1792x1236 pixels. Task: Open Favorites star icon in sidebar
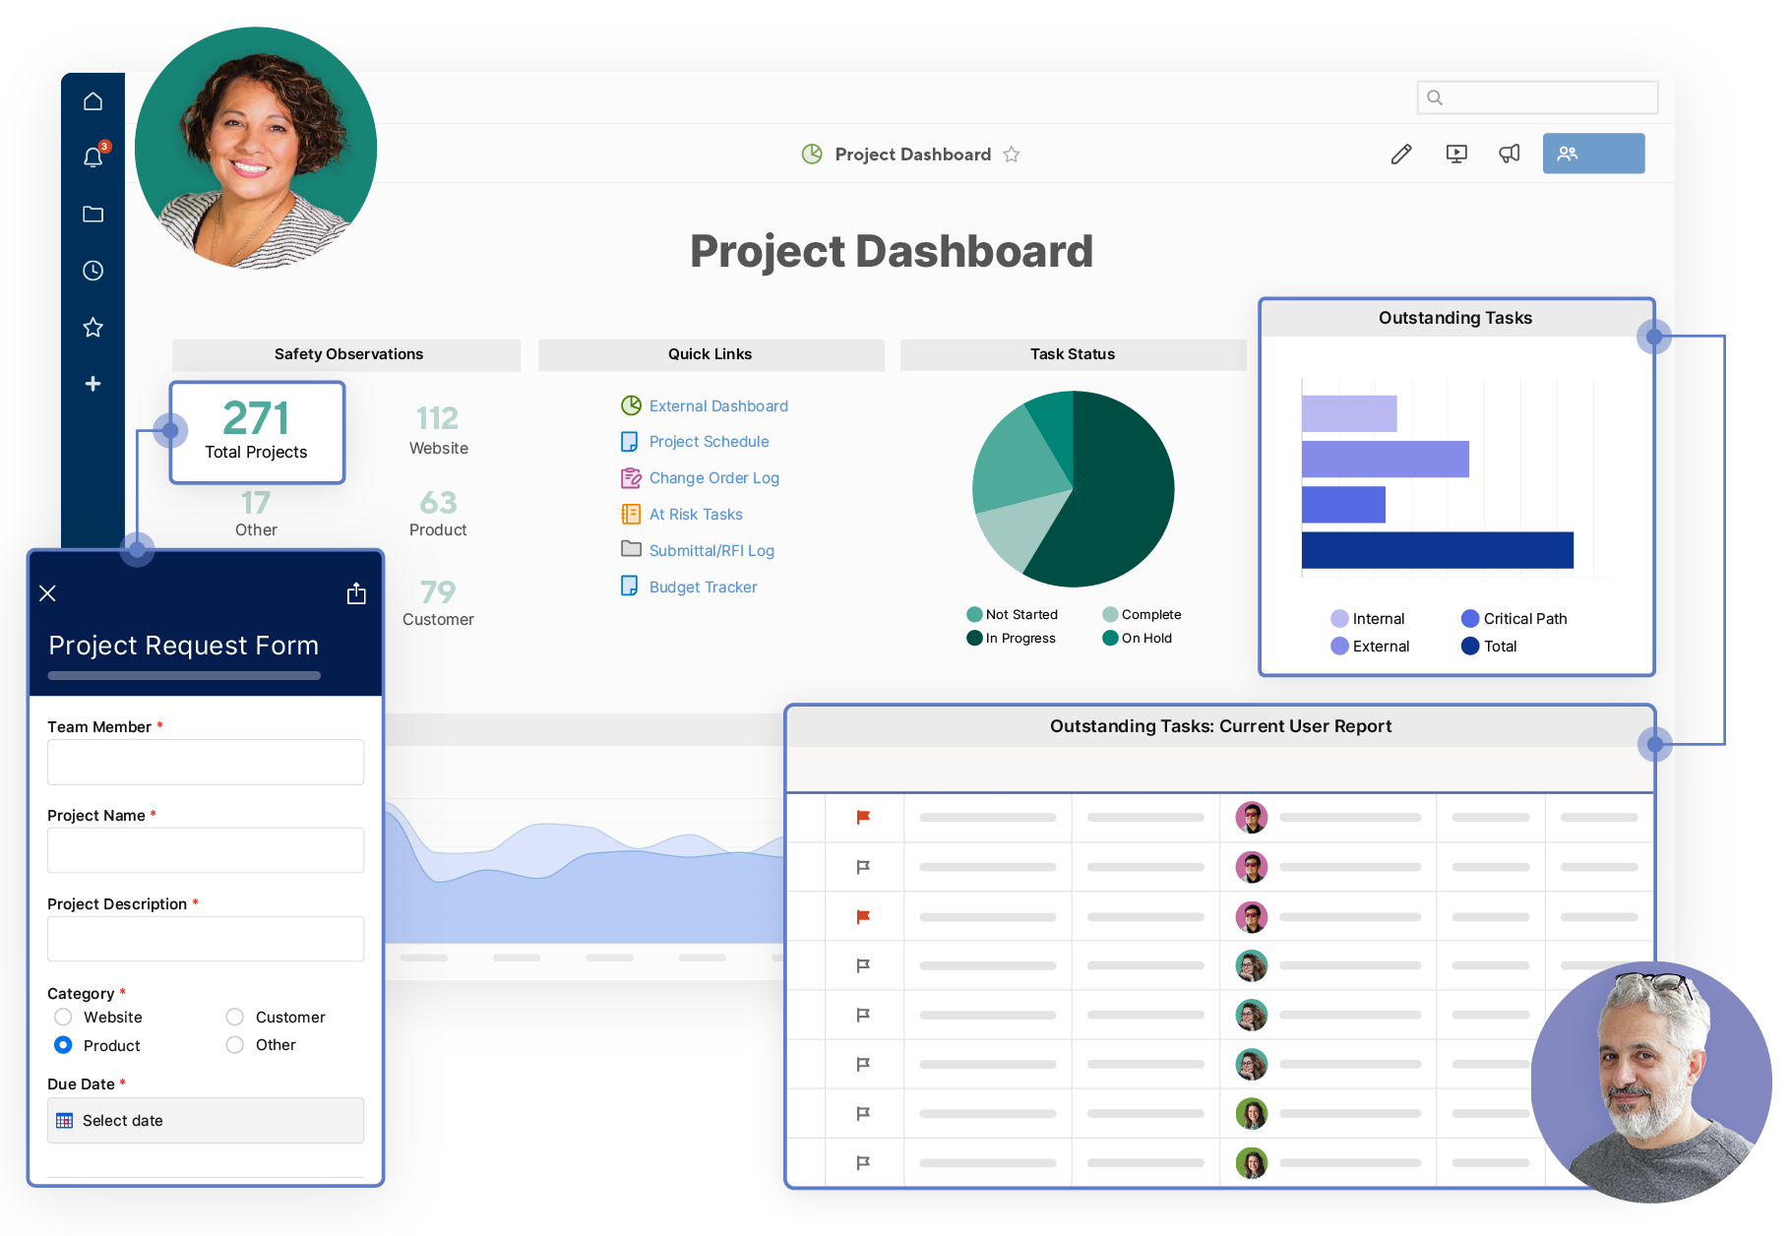pos(93,328)
